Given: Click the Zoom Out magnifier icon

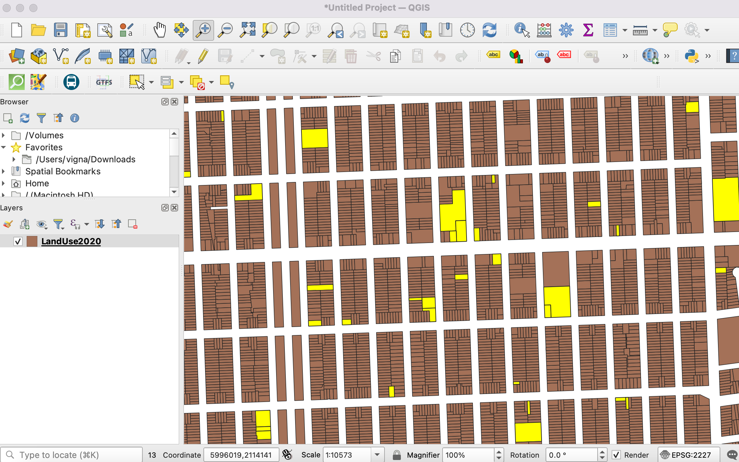Looking at the screenshot, I should 225,30.
